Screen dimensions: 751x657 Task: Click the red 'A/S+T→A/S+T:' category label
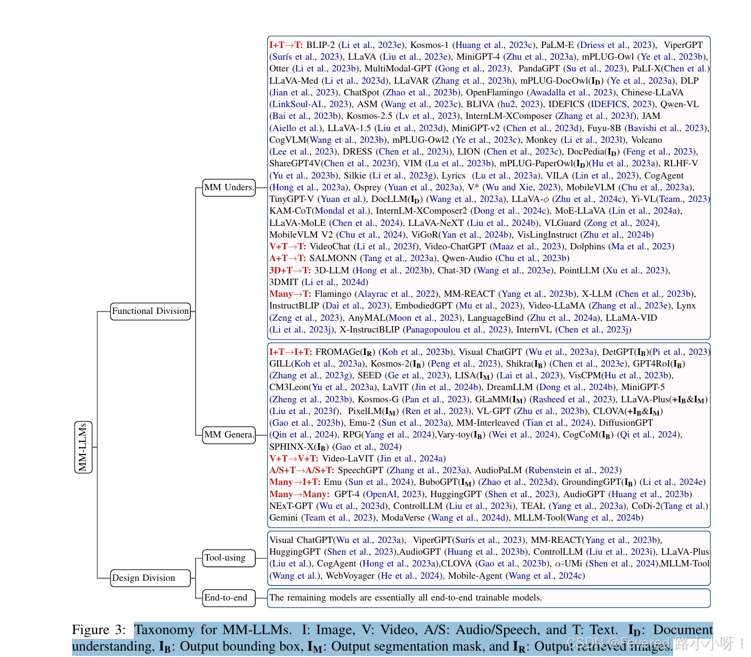(x=302, y=471)
